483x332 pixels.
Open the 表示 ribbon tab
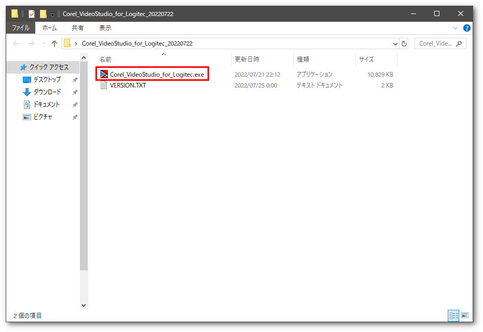(x=105, y=28)
